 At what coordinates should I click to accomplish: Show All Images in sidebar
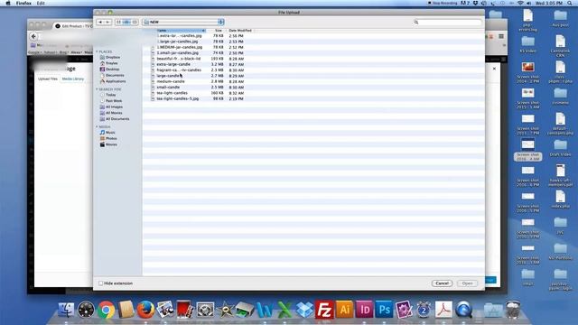pyautogui.click(x=111, y=107)
